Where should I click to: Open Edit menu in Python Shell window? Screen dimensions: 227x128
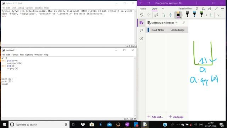(x=8, y=8)
